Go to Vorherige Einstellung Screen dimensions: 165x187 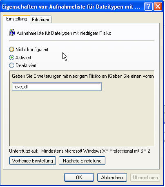(33, 161)
